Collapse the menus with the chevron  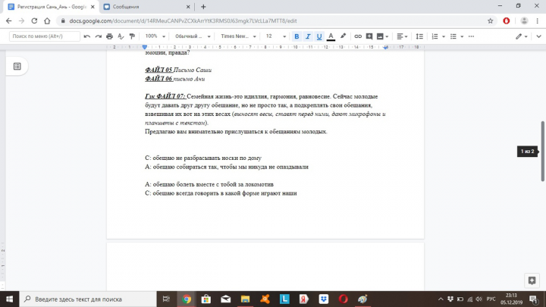[x=538, y=36]
